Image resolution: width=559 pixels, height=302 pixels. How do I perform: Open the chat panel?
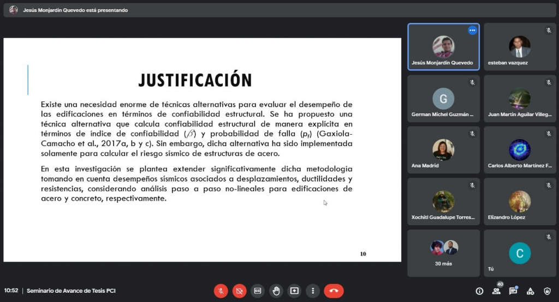coord(513,291)
